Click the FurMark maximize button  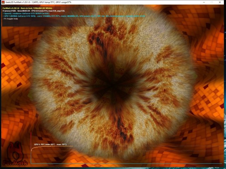212,2
